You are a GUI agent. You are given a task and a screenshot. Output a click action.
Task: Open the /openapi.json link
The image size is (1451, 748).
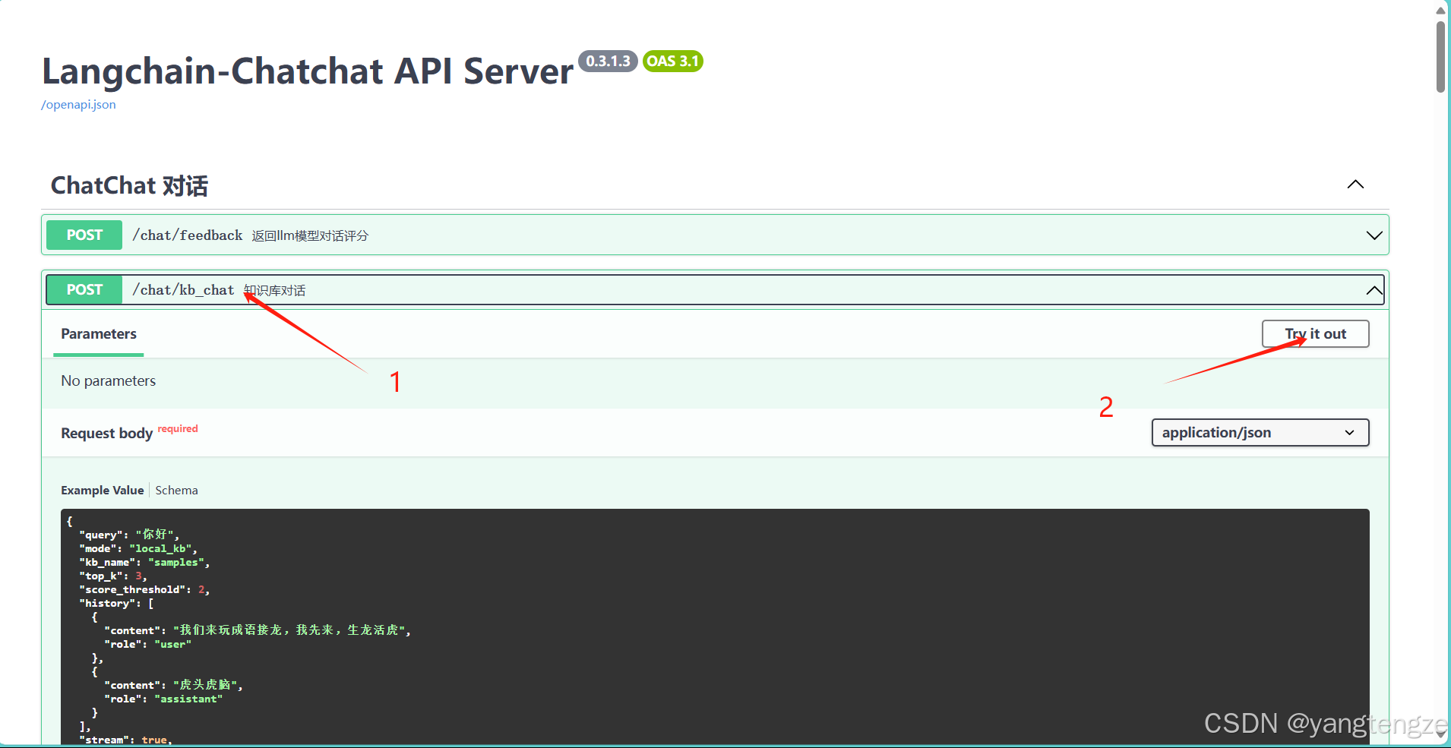[x=78, y=105]
